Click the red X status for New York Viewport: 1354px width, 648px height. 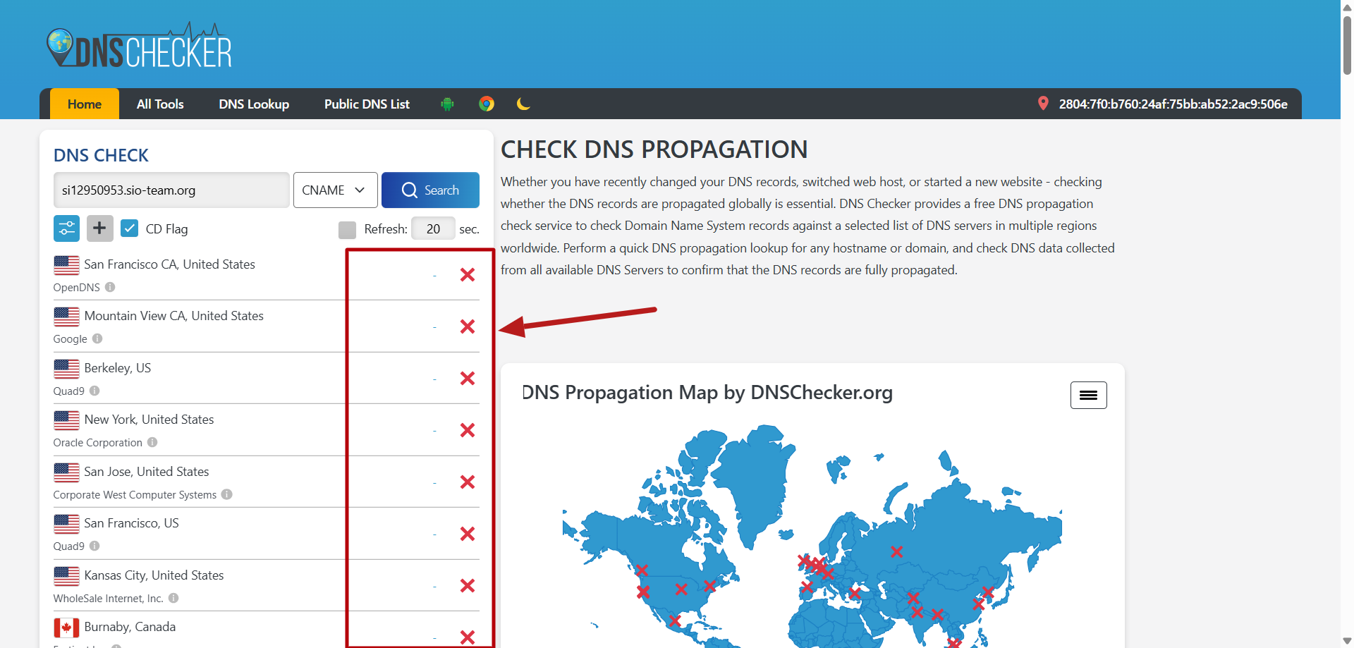pyautogui.click(x=467, y=430)
